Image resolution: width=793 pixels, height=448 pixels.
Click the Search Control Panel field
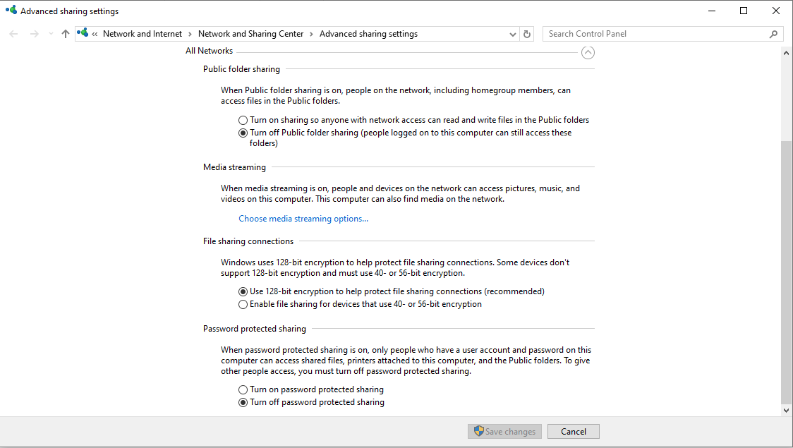[655, 34]
